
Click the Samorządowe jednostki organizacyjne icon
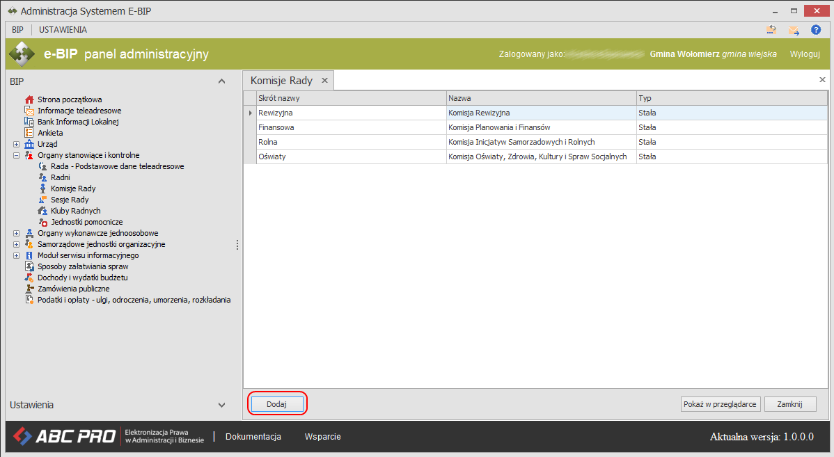pos(29,244)
